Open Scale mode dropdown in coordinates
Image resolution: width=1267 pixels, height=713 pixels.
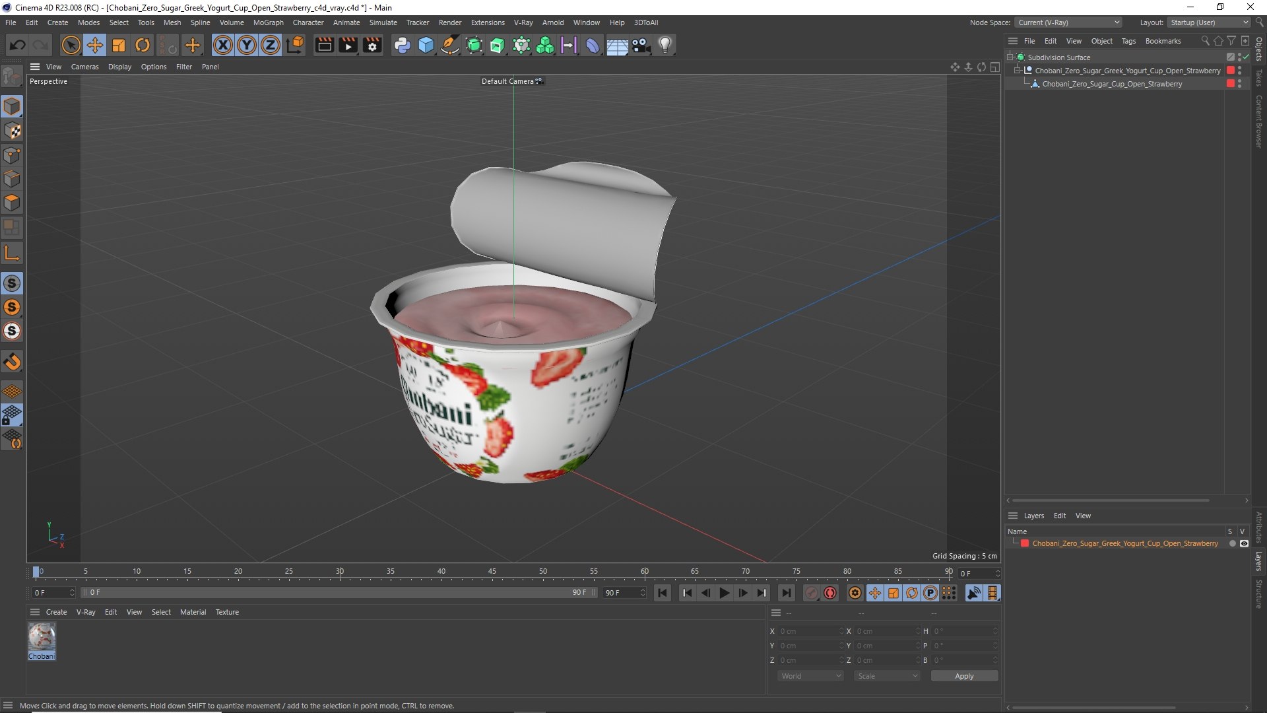tap(886, 676)
